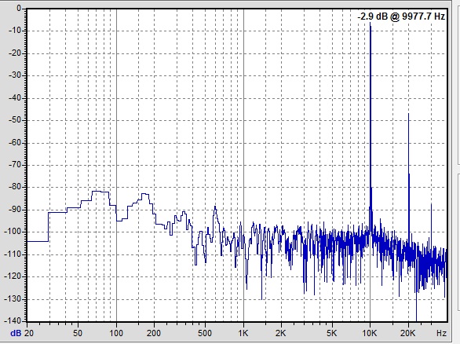The width and height of the screenshot is (460, 344).
Task: Click the 10K frequency axis label
Action: 370,333
